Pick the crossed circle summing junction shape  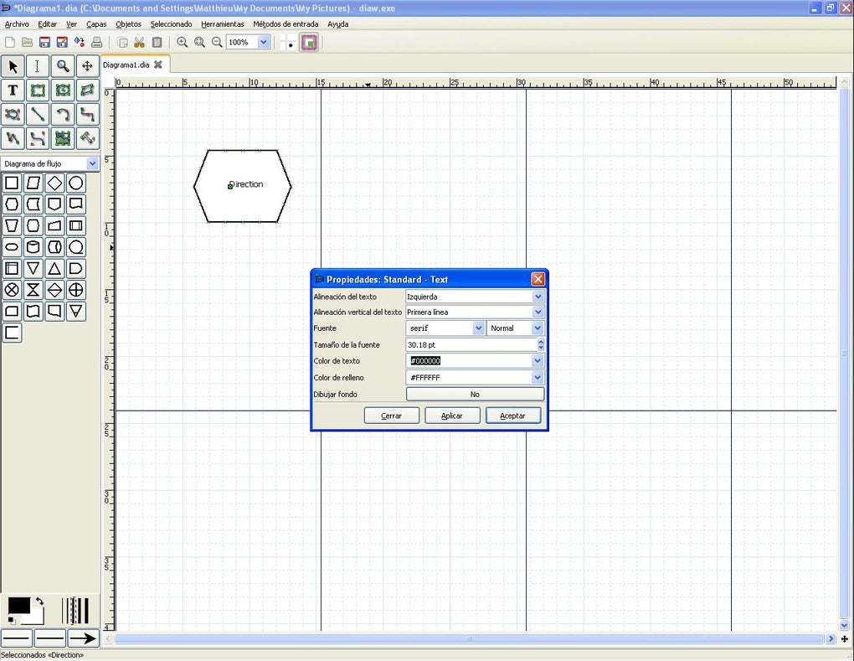click(12, 290)
